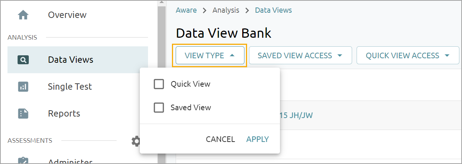
Task: Open the Saved View Access dropdown
Action: click(300, 56)
